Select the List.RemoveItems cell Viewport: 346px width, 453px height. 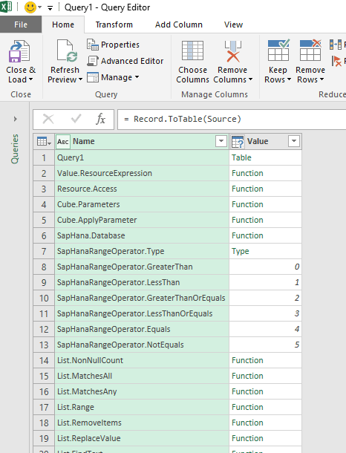point(142,423)
